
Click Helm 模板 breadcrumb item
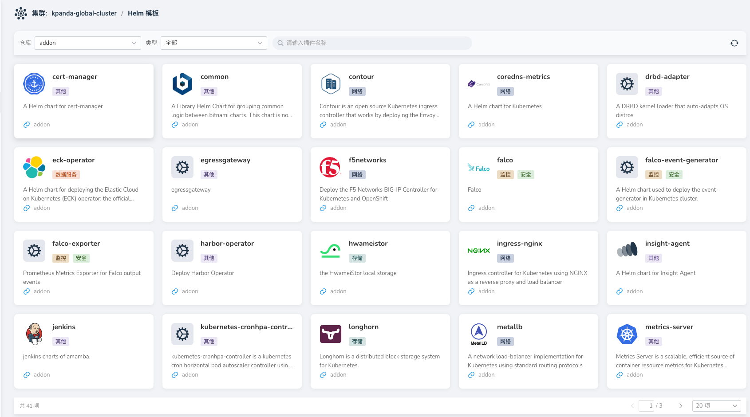click(x=143, y=13)
